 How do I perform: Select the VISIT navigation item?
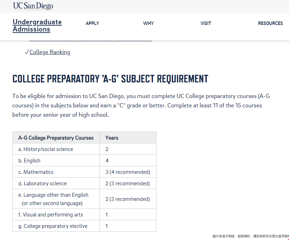(206, 23)
